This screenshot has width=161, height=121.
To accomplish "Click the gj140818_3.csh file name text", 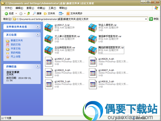I will click(x=106, y=82).
